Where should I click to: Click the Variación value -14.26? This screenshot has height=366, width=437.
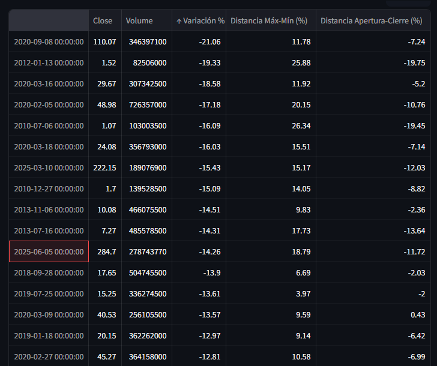(x=199, y=251)
